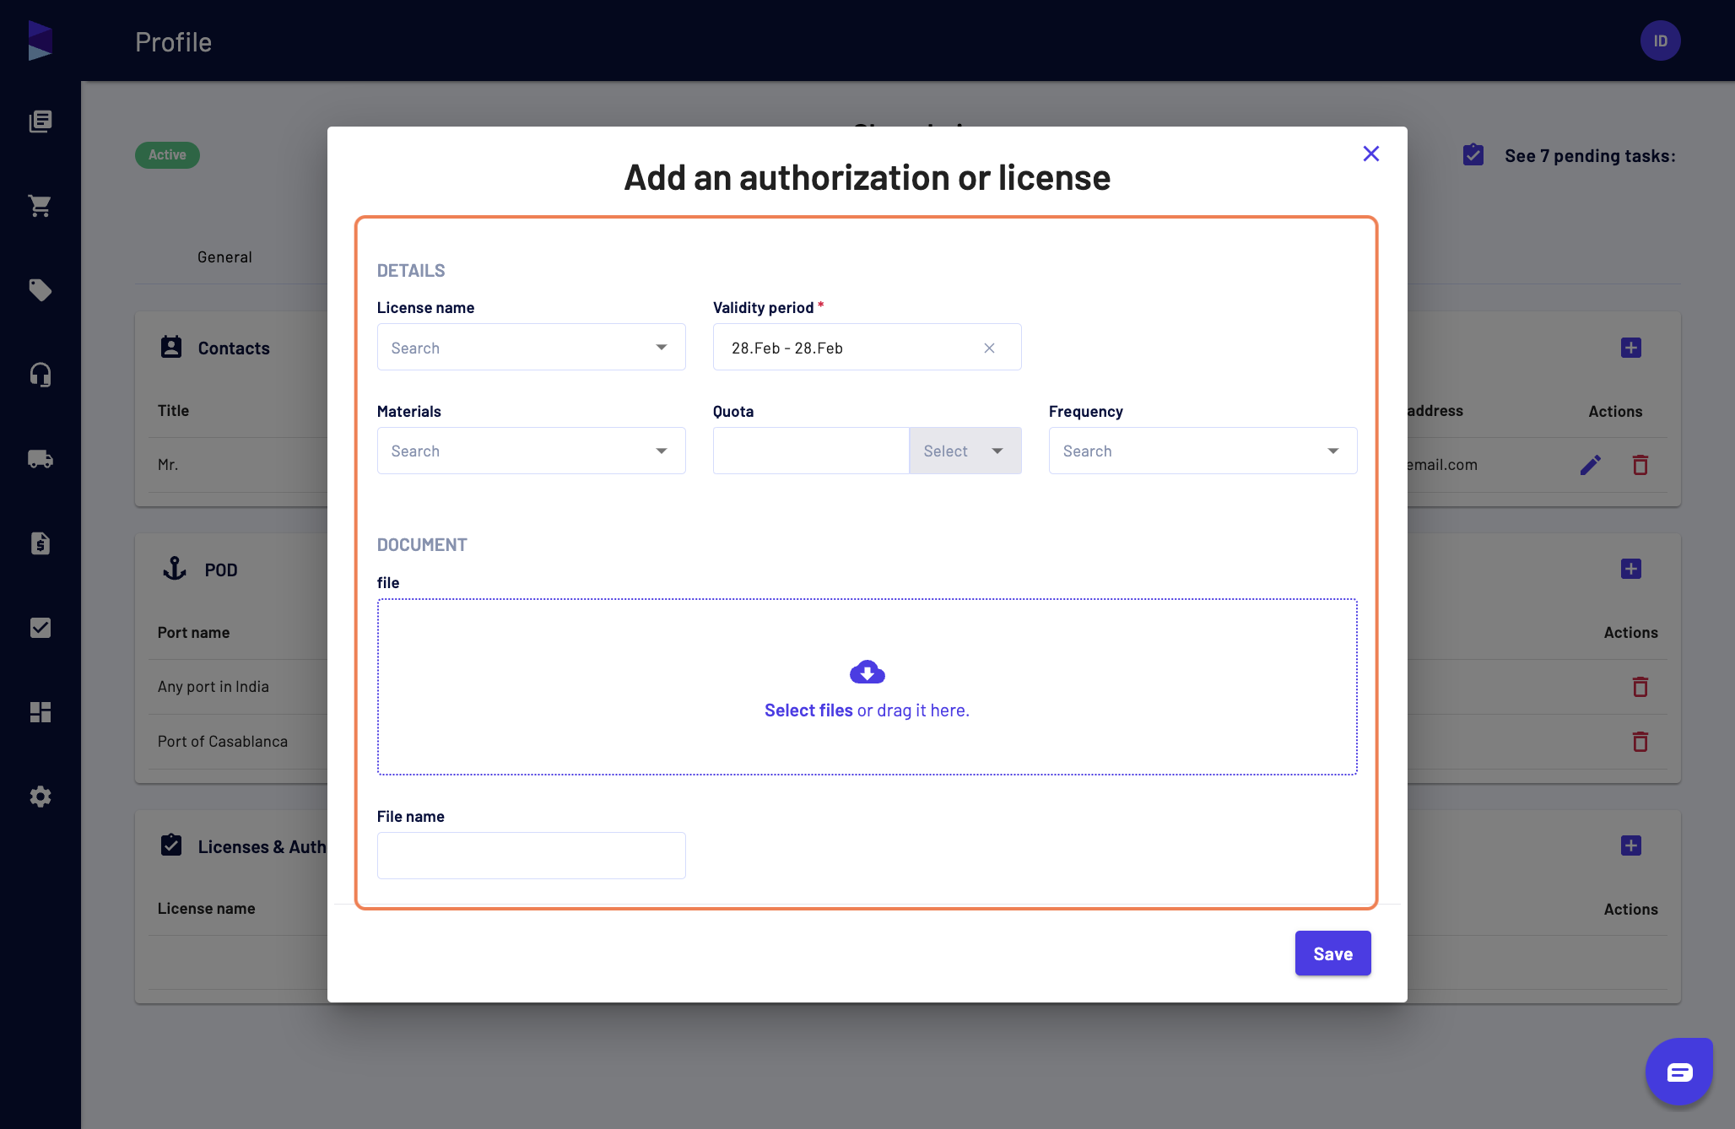
Task: Click the app logo in sidebar
Action: (x=40, y=41)
